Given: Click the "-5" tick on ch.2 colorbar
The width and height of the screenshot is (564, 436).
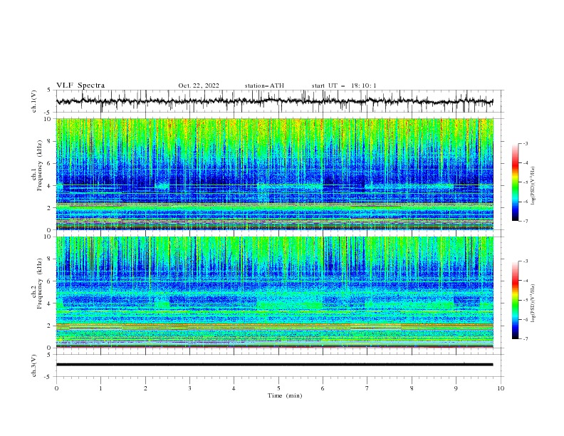Looking at the screenshot, I should [525, 300].
